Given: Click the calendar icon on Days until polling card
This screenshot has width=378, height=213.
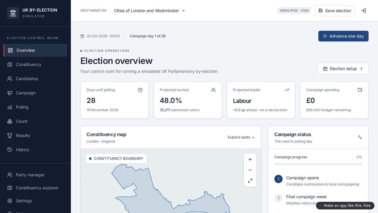Looking at the screenshot, I should pyautogui.click(x=140, y=90).
